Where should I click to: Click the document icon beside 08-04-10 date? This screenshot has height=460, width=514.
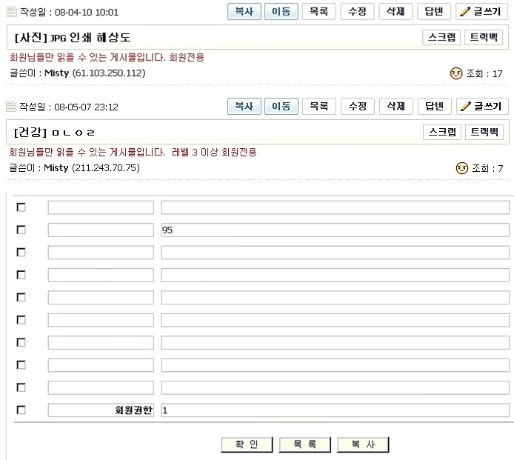tap(12, 12)
